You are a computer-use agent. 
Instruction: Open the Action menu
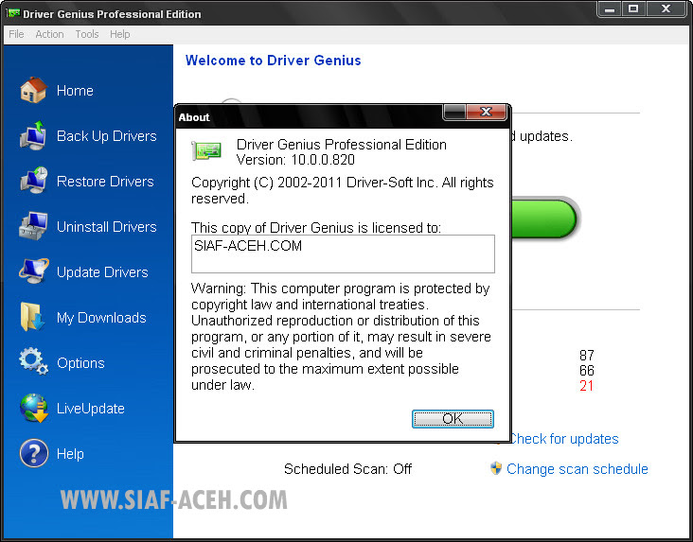click(49, 34)
